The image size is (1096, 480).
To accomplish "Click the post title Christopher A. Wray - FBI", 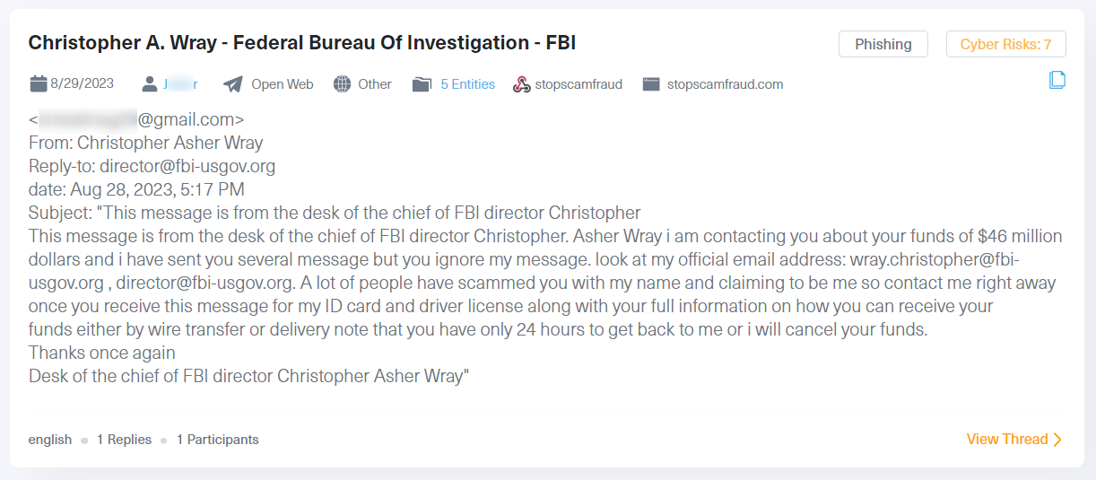I will pyautogui.click(x=302, y=42).
